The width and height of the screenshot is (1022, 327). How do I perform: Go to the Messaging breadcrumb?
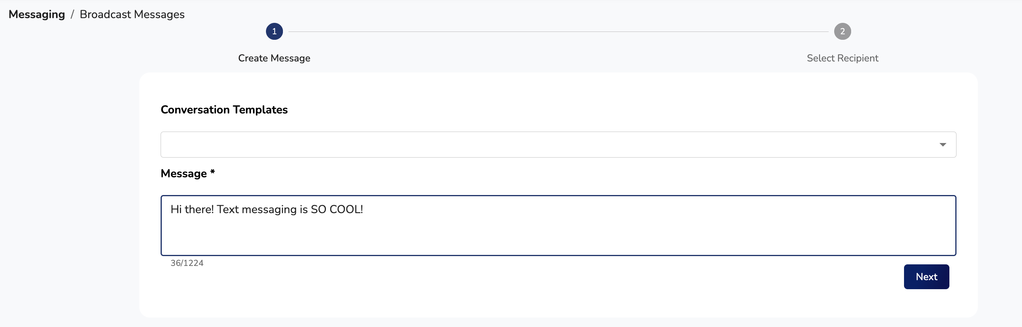tap(36, 14)
